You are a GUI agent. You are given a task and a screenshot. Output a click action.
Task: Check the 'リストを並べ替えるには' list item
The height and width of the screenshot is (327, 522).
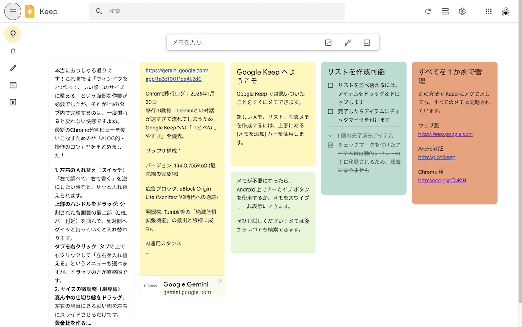click(331, 86)
